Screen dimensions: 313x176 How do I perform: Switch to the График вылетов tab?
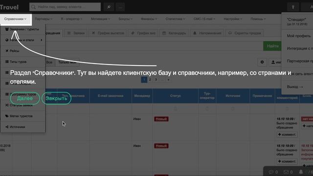[x=108, y=33]
